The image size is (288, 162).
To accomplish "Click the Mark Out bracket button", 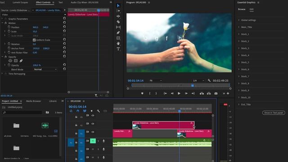I will 156,93.
